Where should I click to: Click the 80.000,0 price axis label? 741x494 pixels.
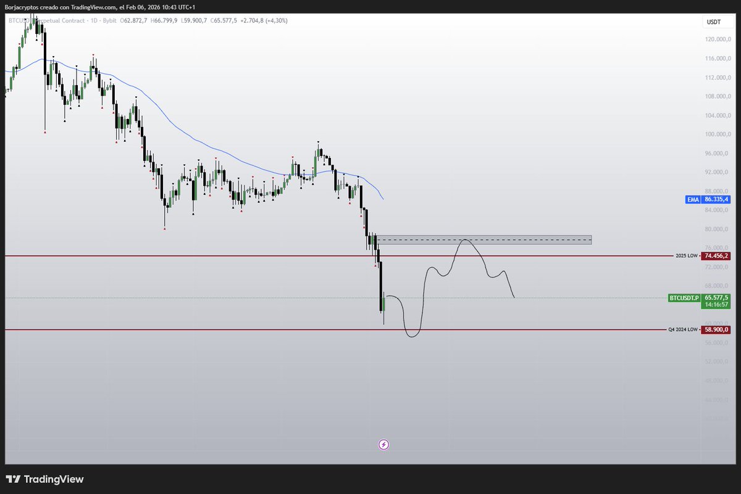pos(718,229)
